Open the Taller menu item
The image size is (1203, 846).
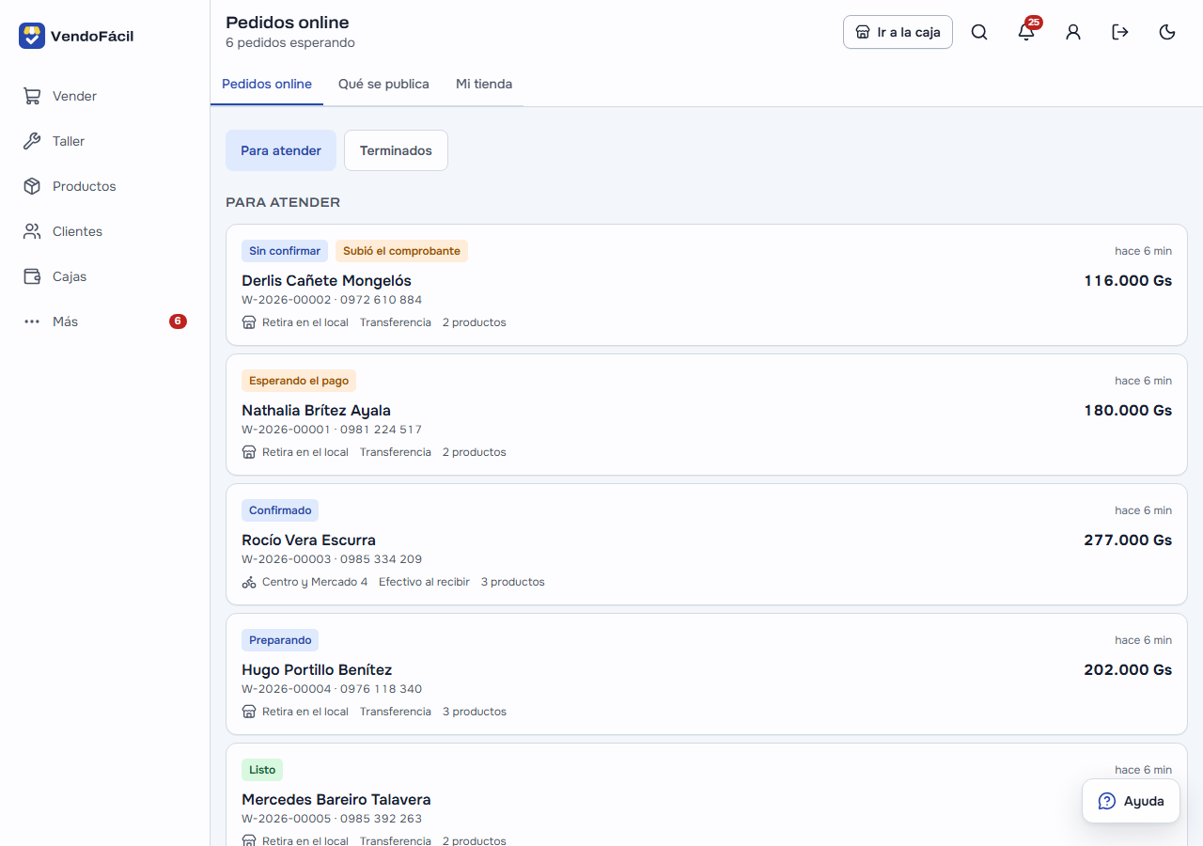(105, 141)
